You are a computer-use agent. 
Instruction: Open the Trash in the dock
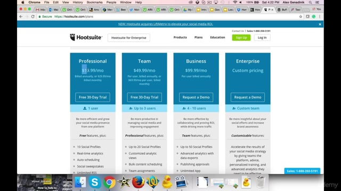[261, 182]
